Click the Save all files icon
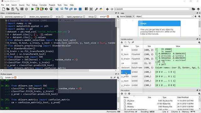This screenshot has height=113, width=201. click(17, 9)
